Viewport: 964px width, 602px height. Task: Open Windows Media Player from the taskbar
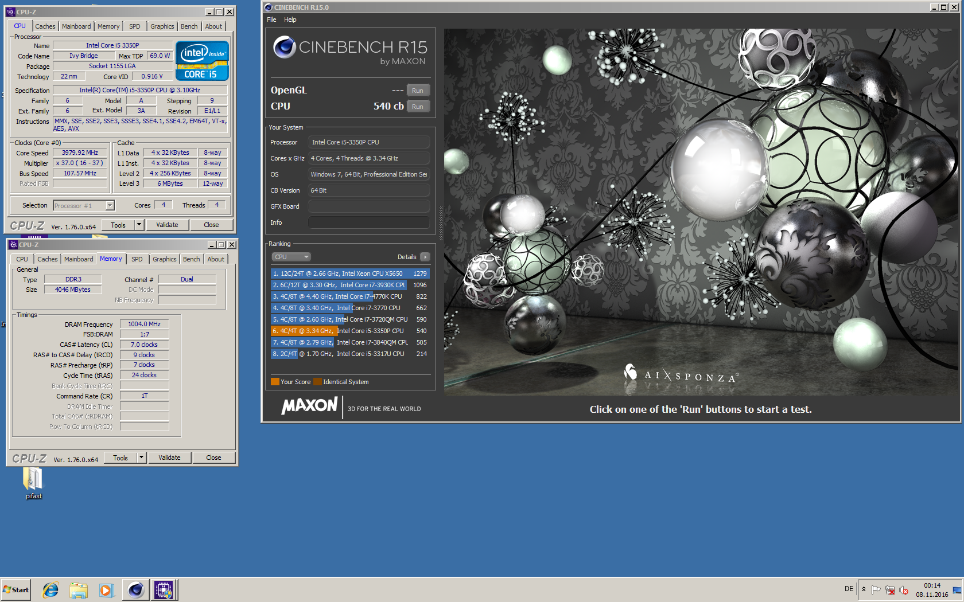[x=106, y=589]
